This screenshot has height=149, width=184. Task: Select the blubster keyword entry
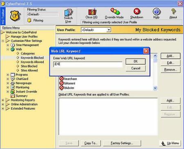coord(69,88)
